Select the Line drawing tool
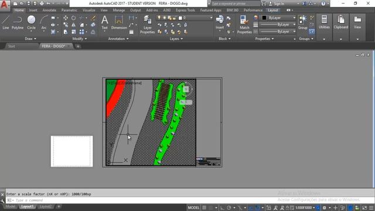Viewport: 375px width, 211px height. (5, 22)
